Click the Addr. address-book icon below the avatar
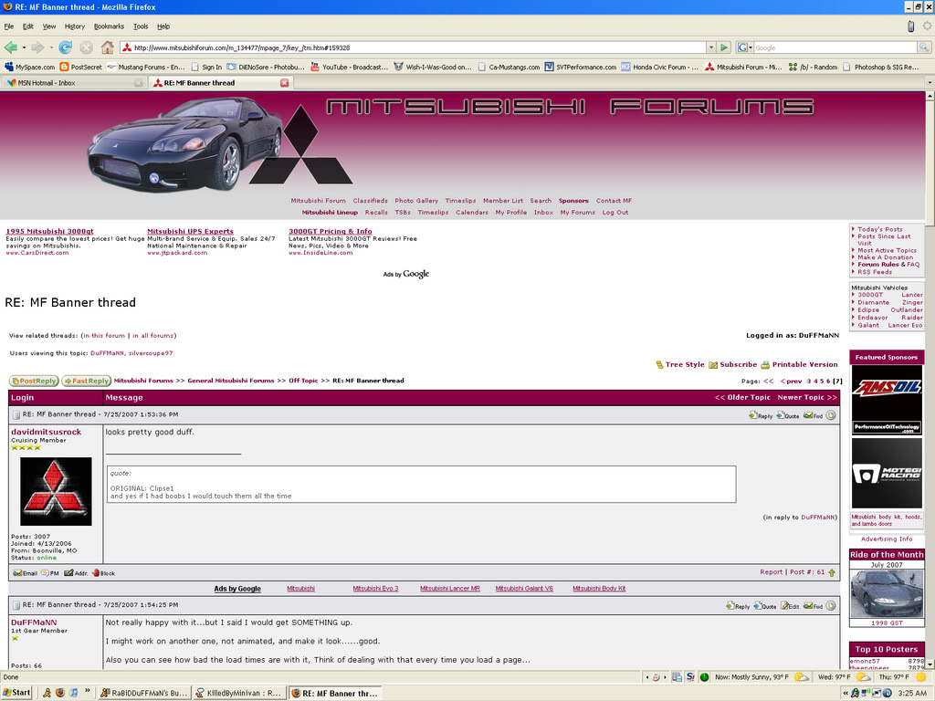 68,572
